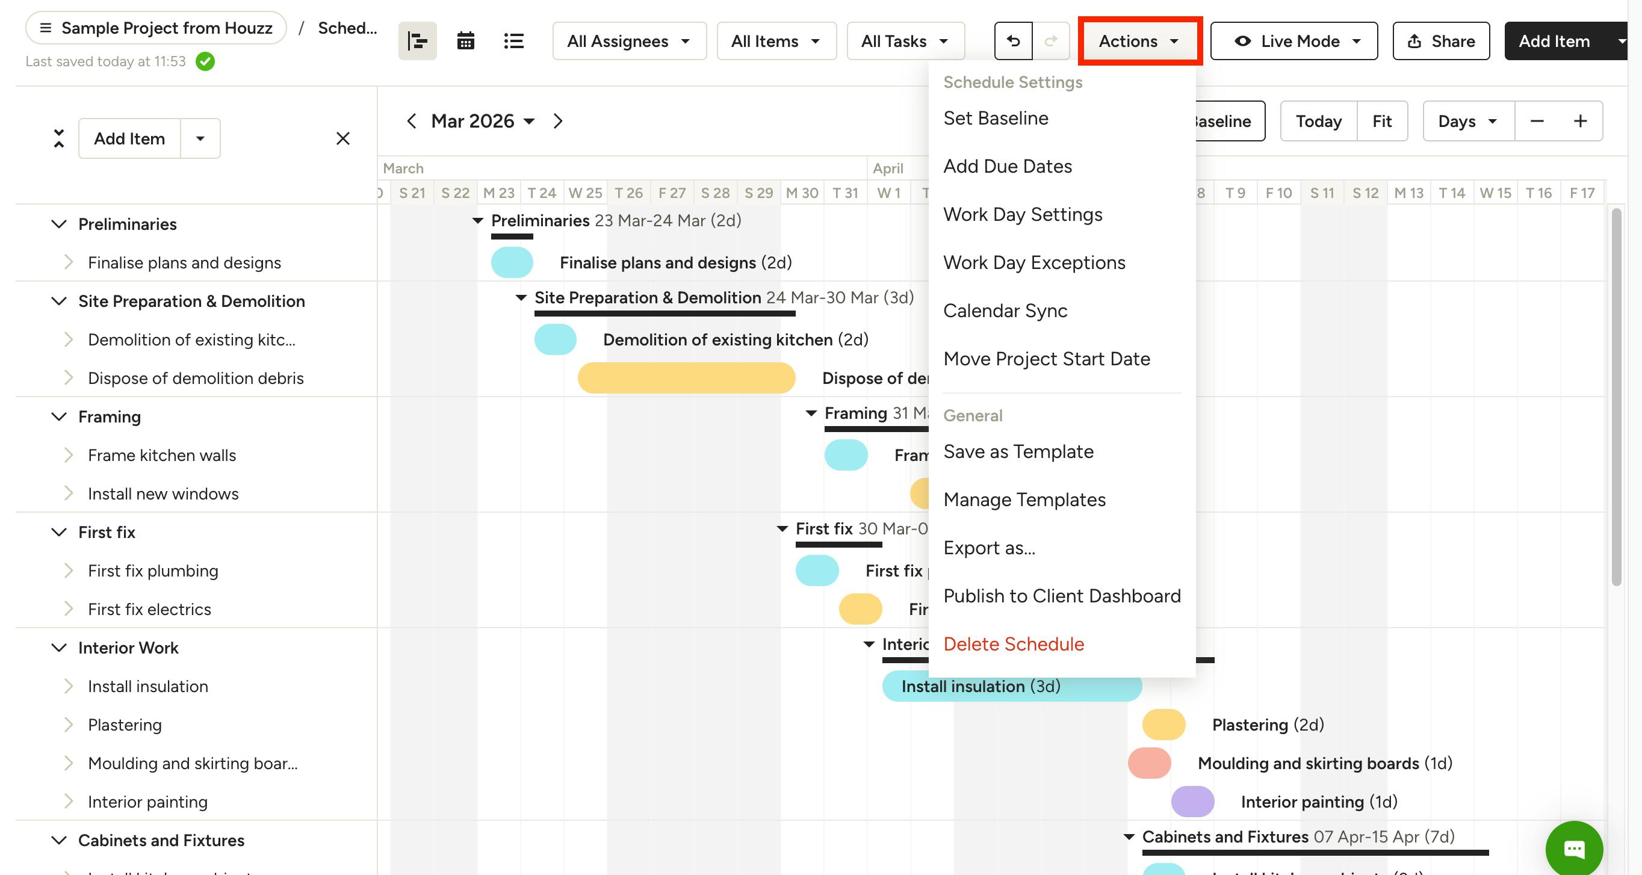Go to the previous month arrow
This screenshot has width=1642, height=875.
pos(412,121)
